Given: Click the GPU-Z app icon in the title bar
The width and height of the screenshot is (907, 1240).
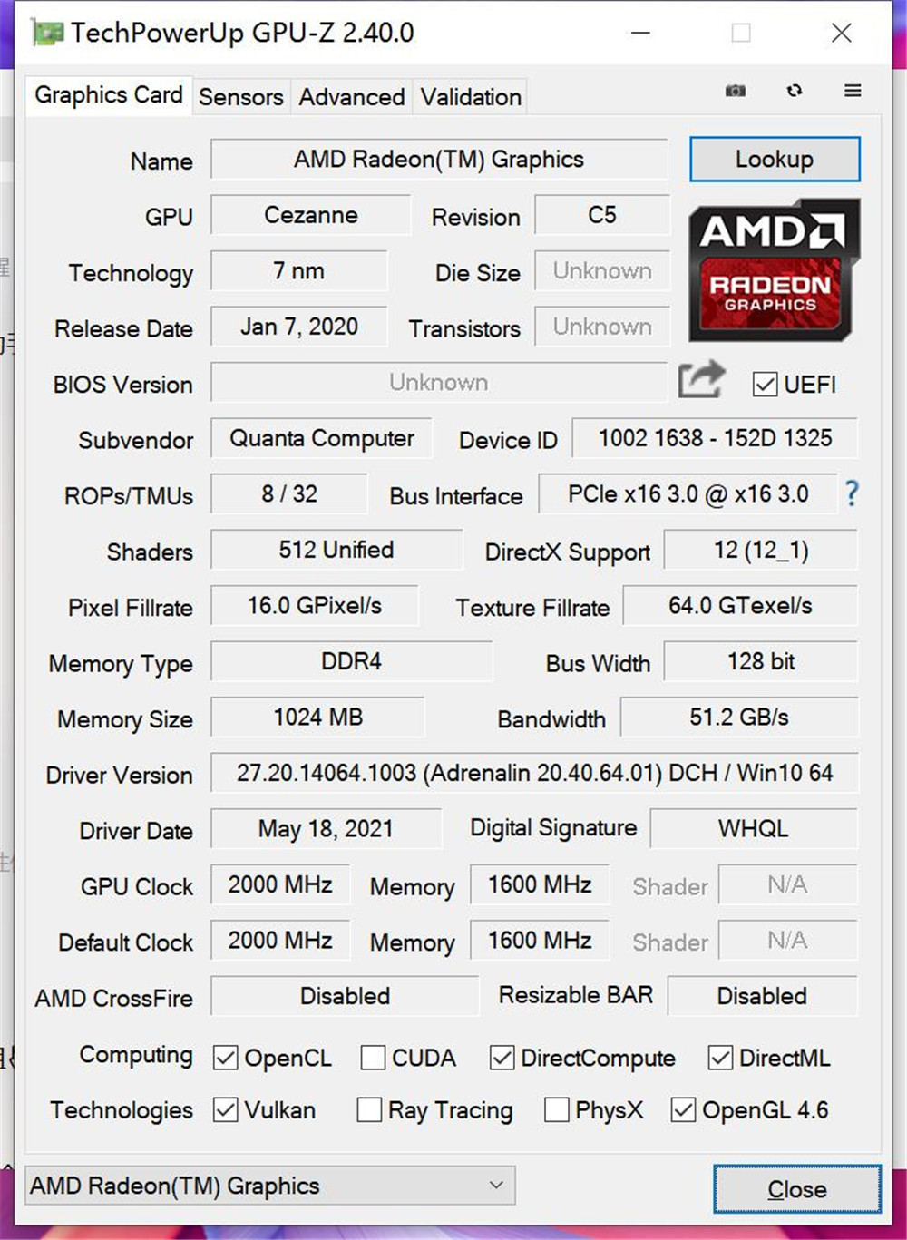Looking at the screenshot, I should (x=47, y=34).
